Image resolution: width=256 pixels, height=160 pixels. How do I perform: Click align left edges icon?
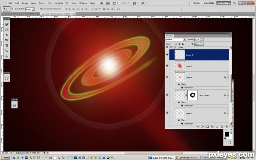(x=78, y=9)
